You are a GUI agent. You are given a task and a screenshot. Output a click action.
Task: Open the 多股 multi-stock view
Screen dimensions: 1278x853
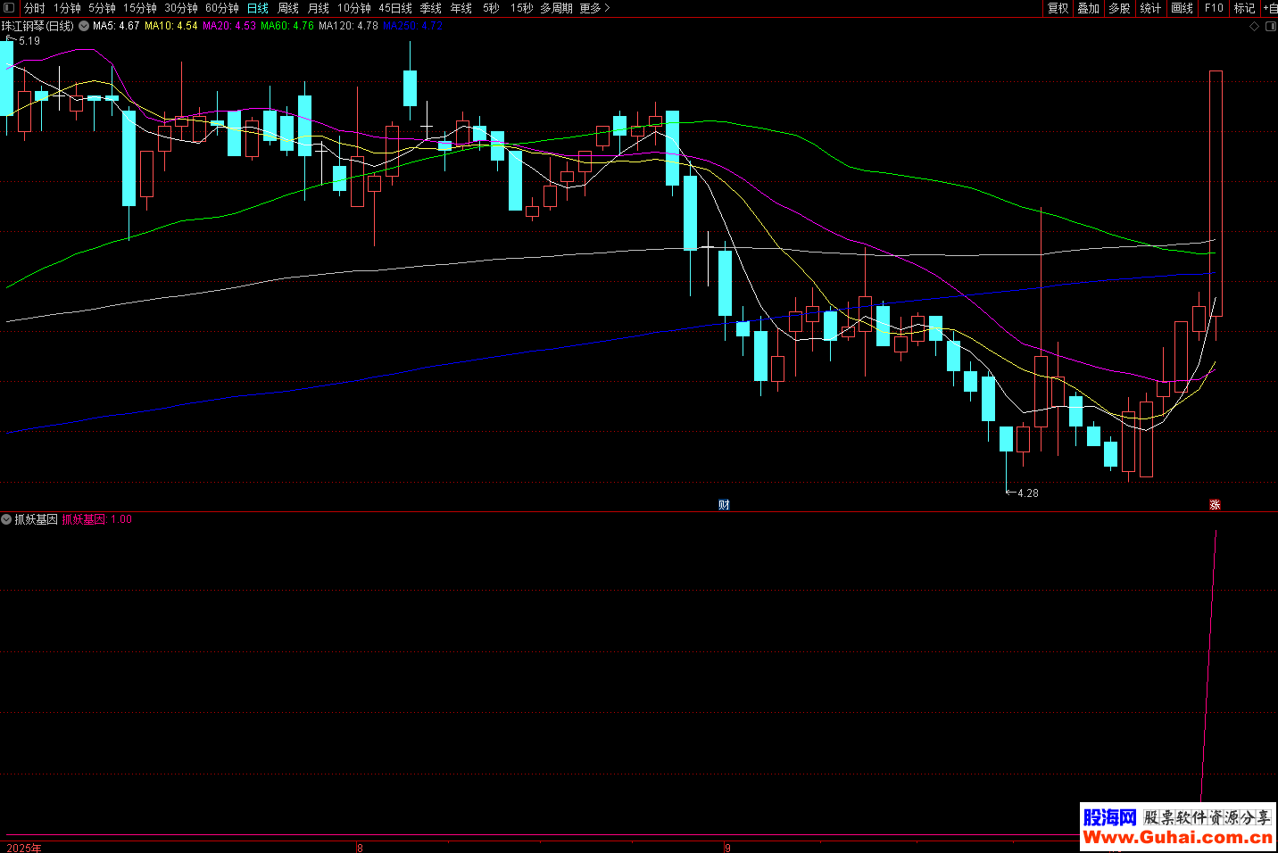click(x=1119, y=8)
